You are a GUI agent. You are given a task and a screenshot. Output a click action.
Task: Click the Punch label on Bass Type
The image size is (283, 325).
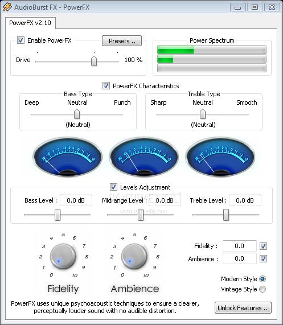coord(122,102)
